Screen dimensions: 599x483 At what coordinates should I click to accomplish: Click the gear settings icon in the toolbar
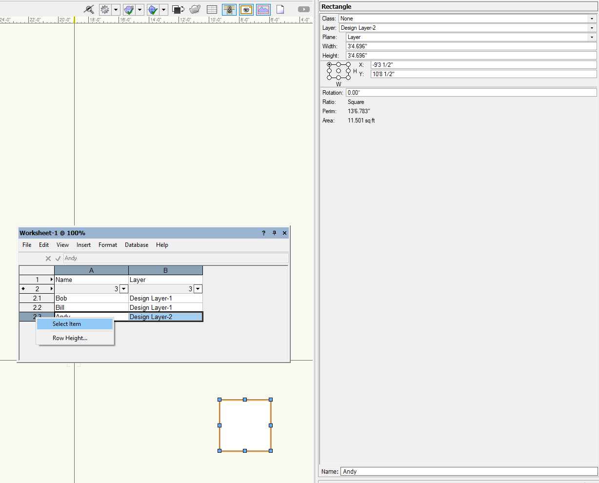(104, 9)
